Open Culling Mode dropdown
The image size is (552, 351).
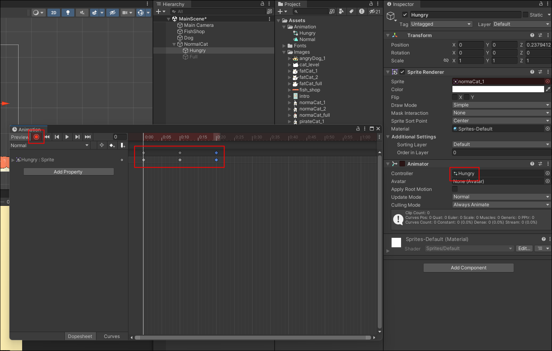(501, 205)
